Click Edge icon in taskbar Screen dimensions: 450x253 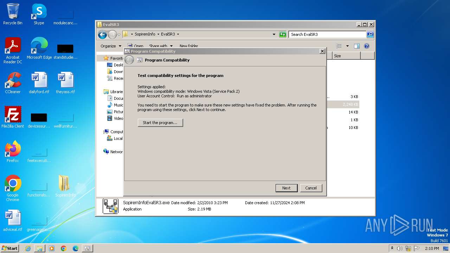tap(76, 248)
